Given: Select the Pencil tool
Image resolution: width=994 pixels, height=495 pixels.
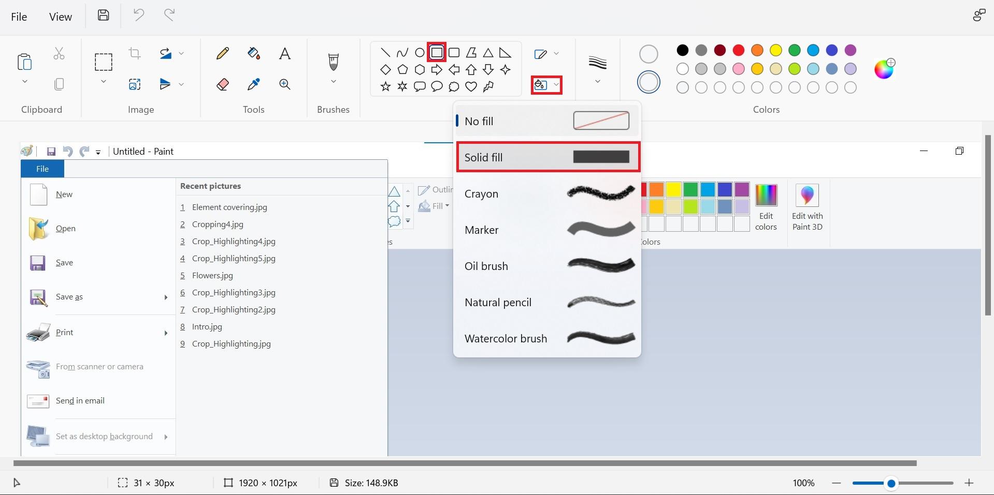Looking at the screenshot, I should (223, 53).
